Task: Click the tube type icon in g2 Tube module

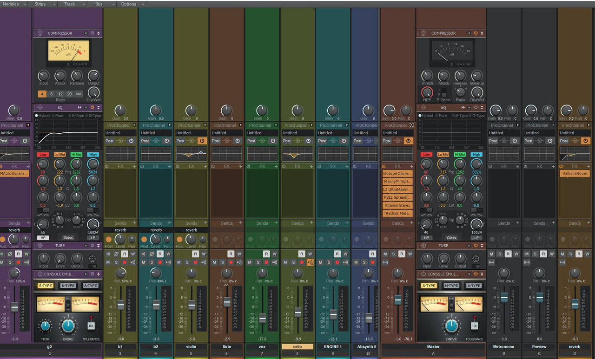Action: pyautogui.click(x=92, y=259)
